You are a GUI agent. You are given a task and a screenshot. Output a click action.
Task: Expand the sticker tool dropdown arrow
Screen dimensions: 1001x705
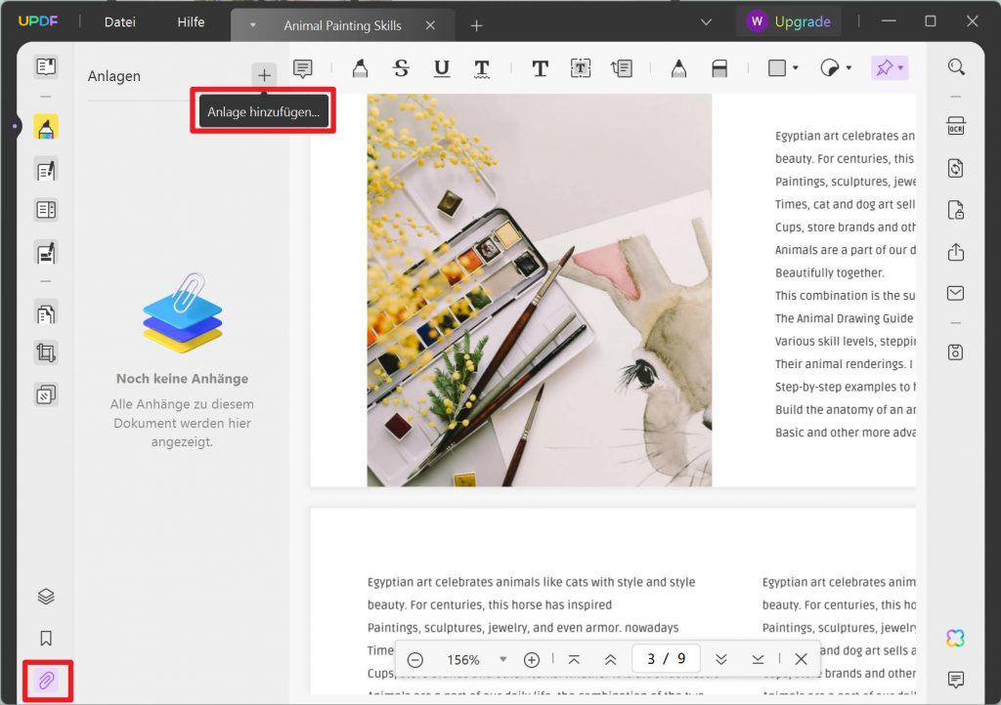click(849, 67)
